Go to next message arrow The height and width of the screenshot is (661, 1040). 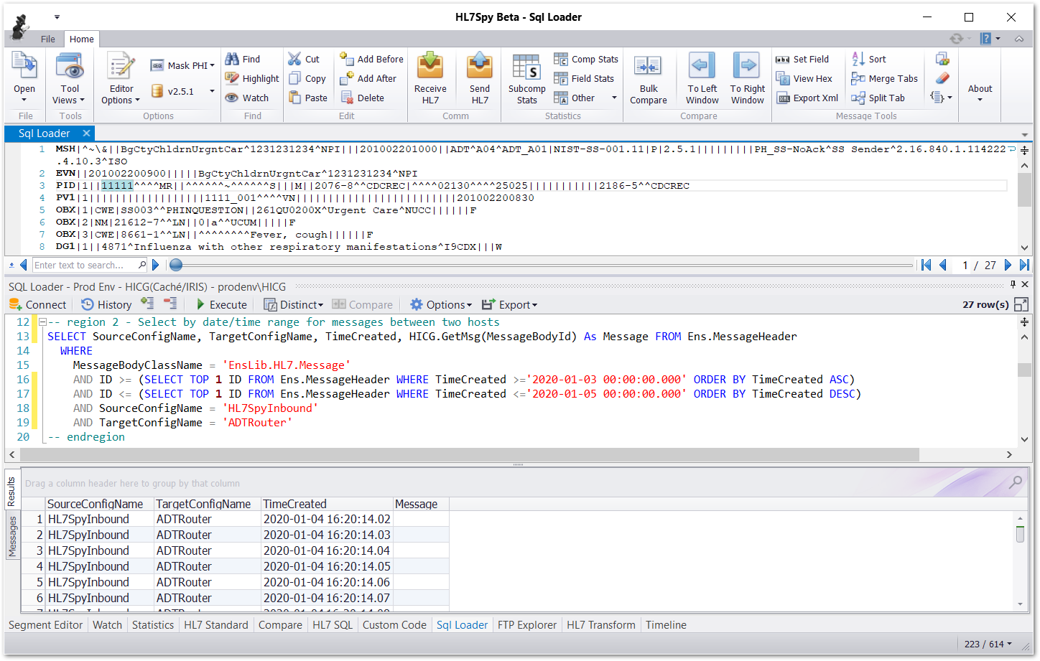(1008, 265)
